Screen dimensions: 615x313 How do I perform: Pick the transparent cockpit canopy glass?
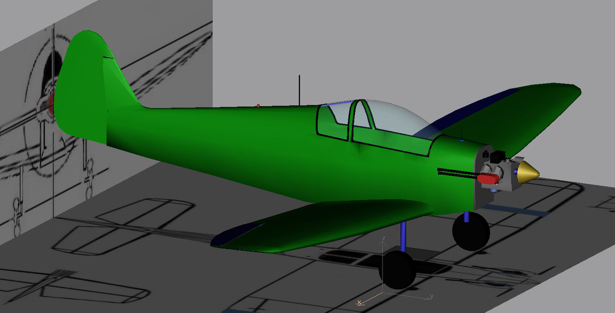pos(399,120)
